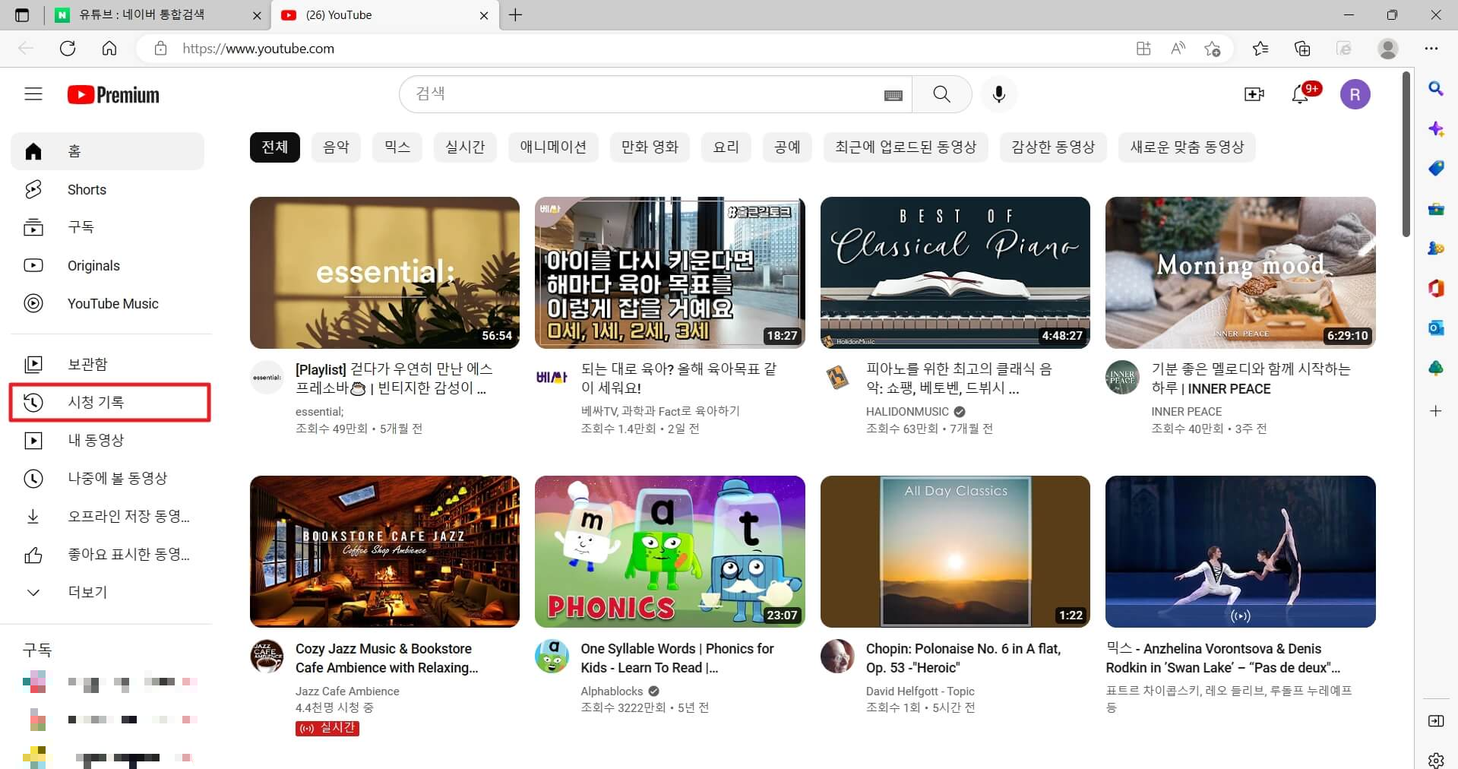This screenshot has height=769, width=1458.
Task: Open the HALIDONMUSIC channel link
Action: point(906,411)
